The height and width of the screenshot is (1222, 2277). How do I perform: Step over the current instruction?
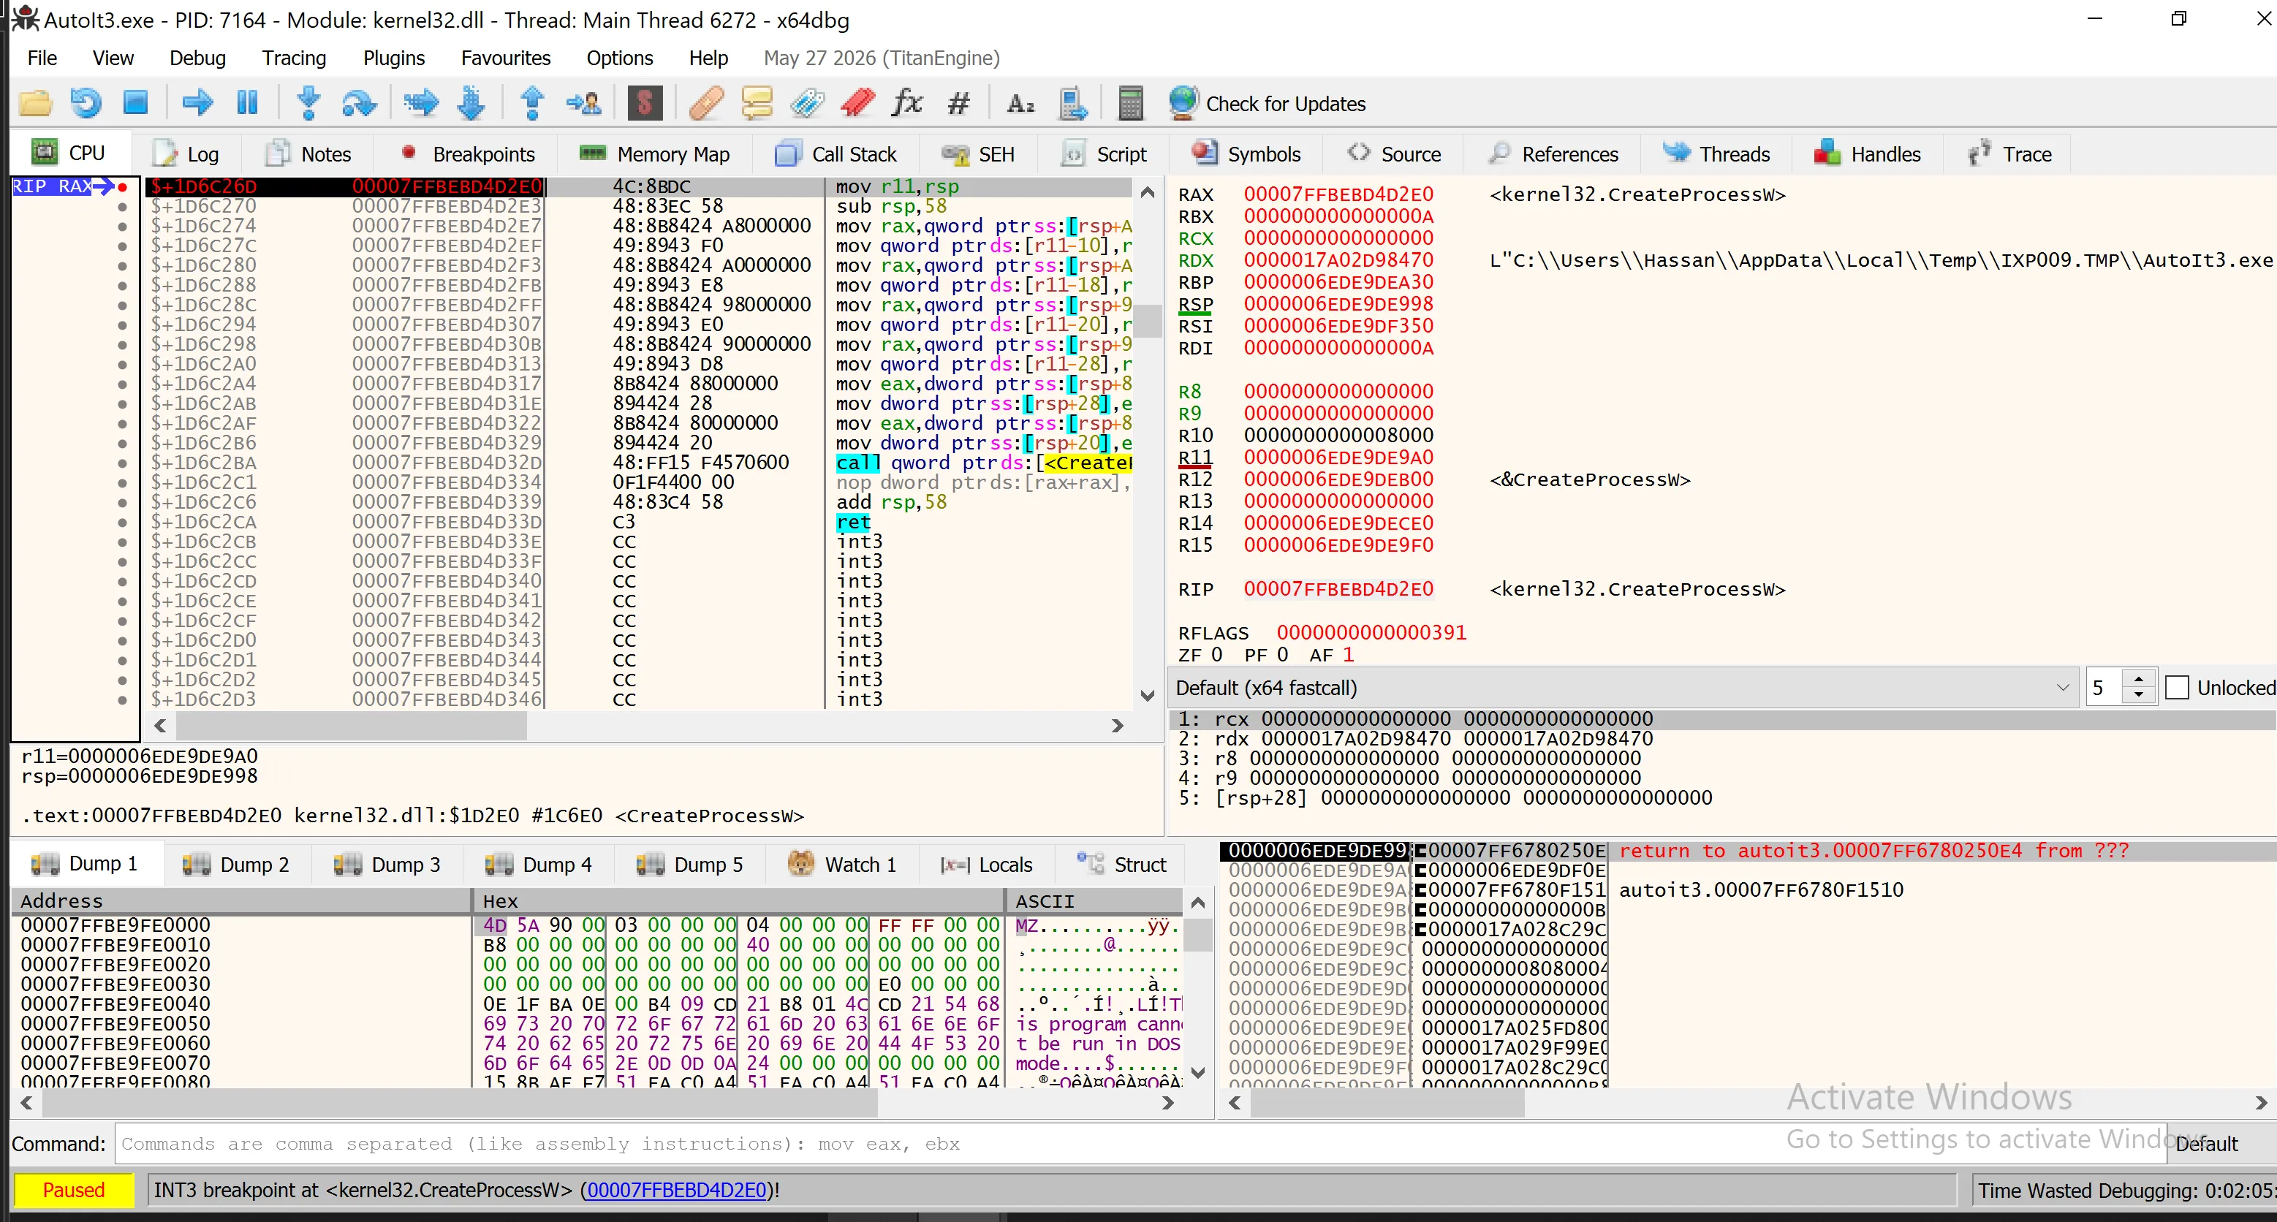point(359,103)
